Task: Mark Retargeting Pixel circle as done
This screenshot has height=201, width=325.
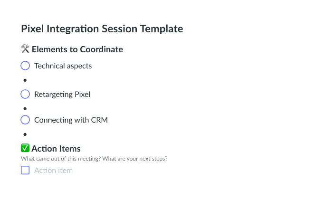Action: tap(26, 95)
